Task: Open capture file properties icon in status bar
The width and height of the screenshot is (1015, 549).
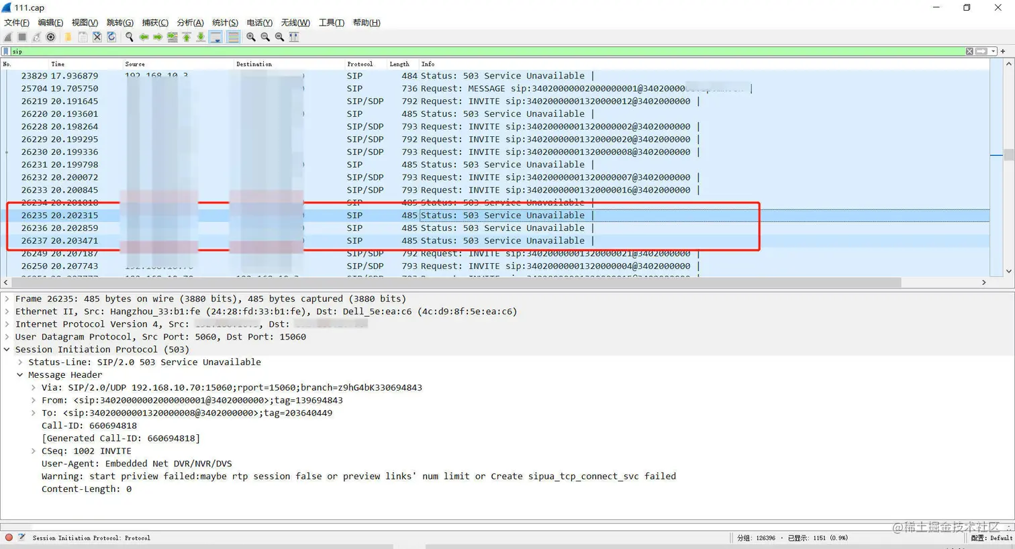Action: [x=21, y=538]
